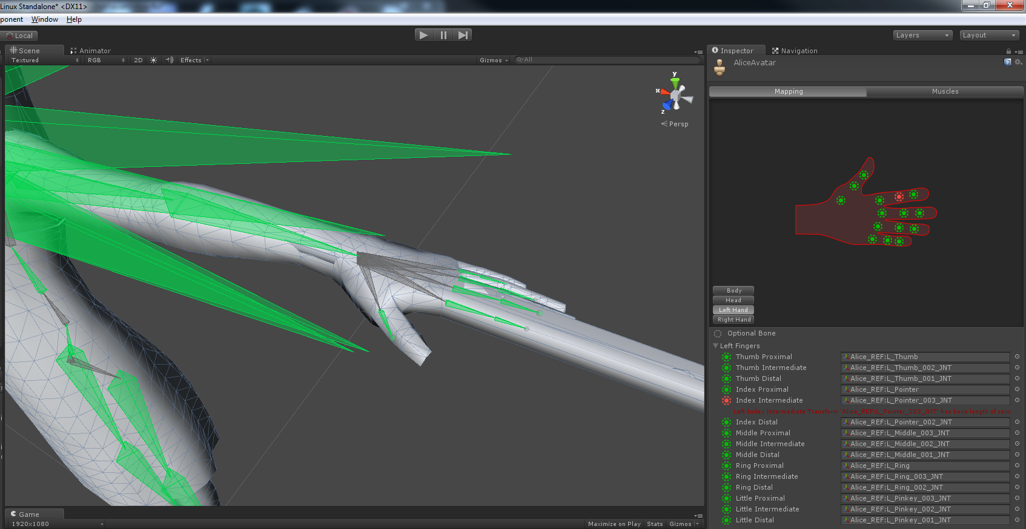Open object picker for Index Distal
Image resolution: width=1026 pixels, height=529 pixels.
click(x=1017, y=422)
